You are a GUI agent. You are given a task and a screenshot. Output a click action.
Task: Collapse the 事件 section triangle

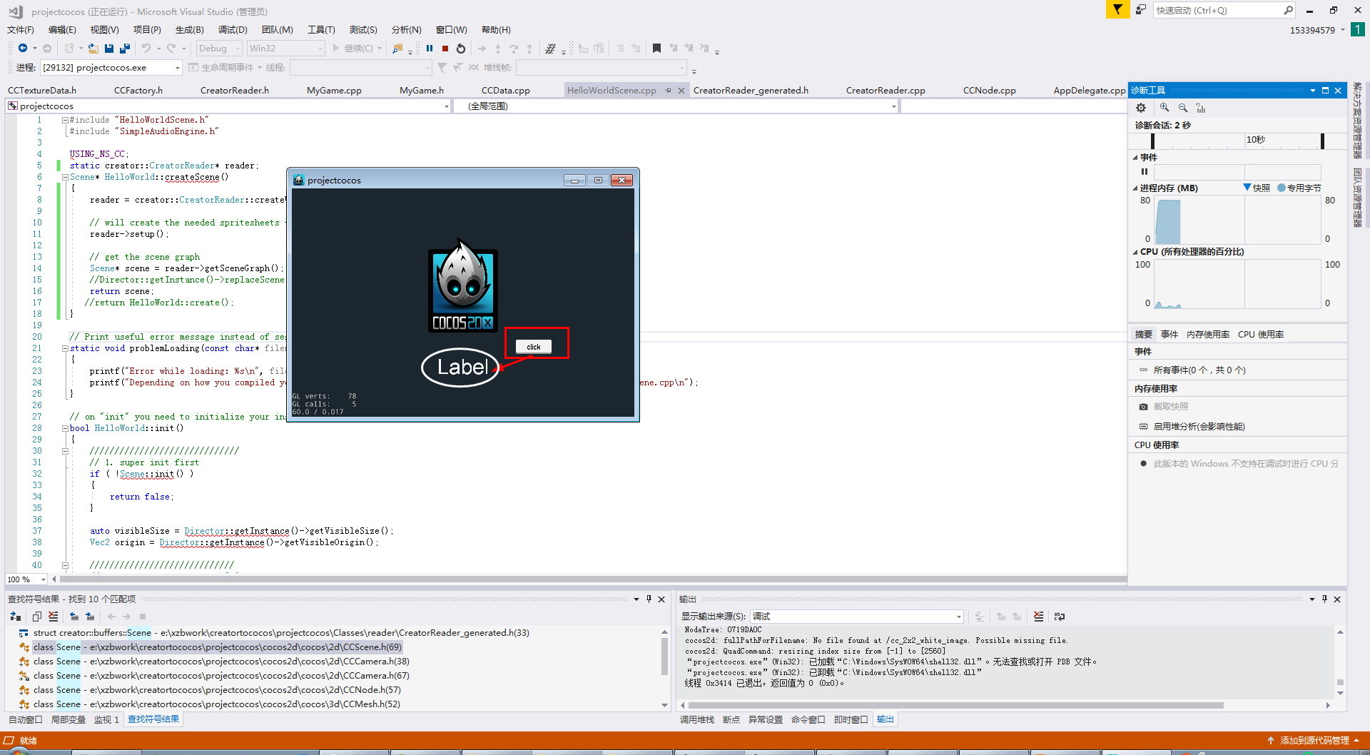(1135, 158)
